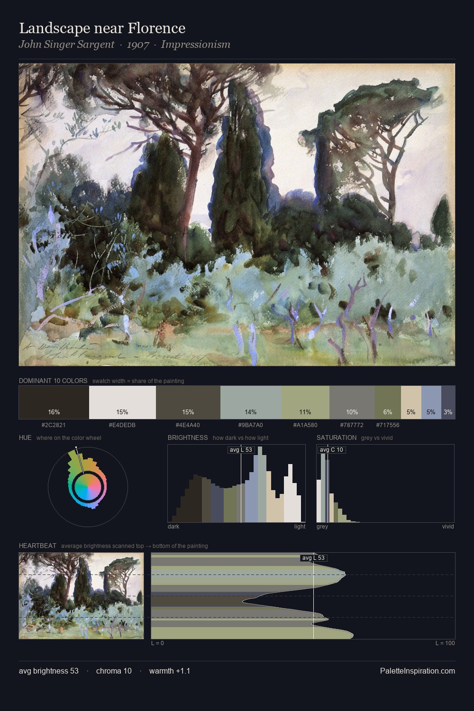The image size is (474, 711).
Task: Click the HEARTBEAT section heading
Action: 37,546
